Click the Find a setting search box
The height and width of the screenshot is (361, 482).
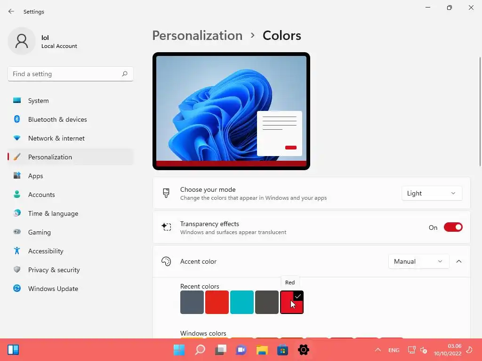[x=71, y=74]
